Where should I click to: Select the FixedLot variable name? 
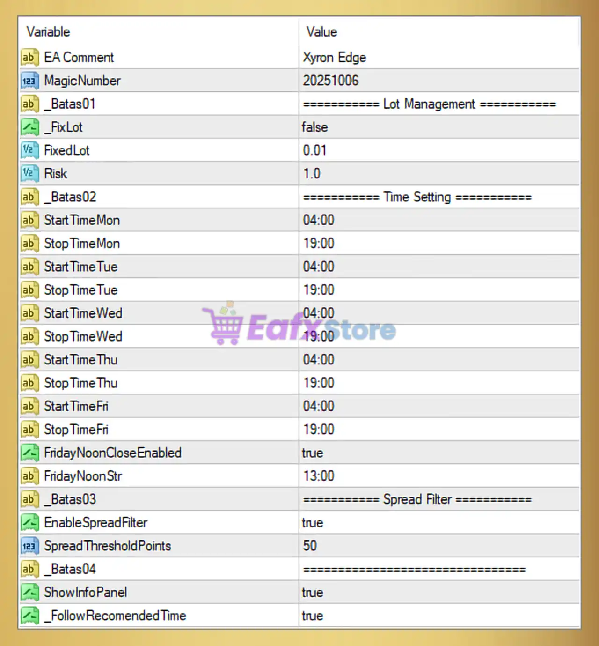click(66, 150)
